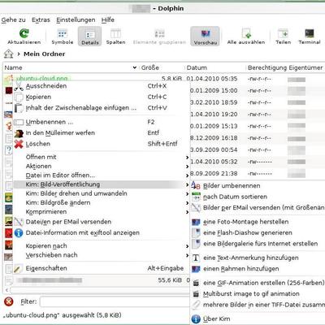Choose eine Text-Anmerkung hinzufügen
The height and width of the screenshot is (325, 325).
click(x=258, y=258)
